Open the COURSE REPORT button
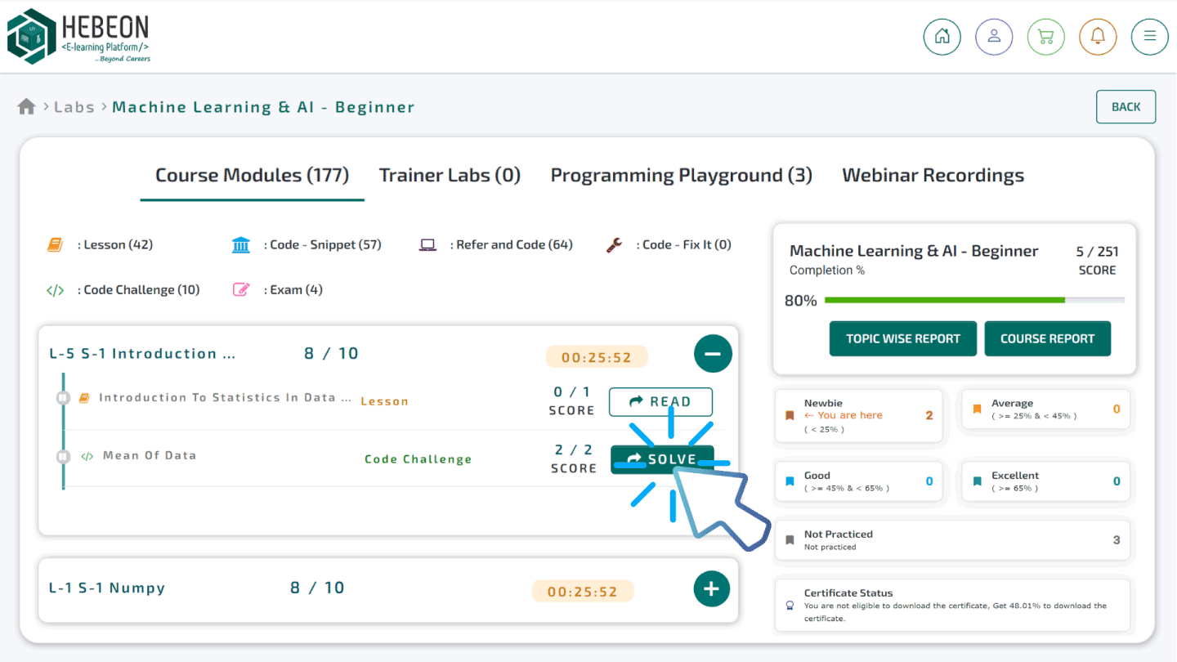This screenshot has height=662, width=1177. (1047, 338)
